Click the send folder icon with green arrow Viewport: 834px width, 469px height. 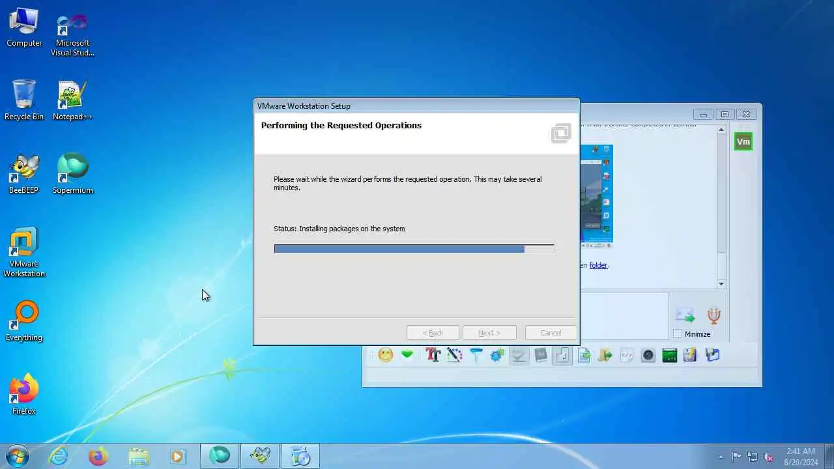tap(605, 355)
